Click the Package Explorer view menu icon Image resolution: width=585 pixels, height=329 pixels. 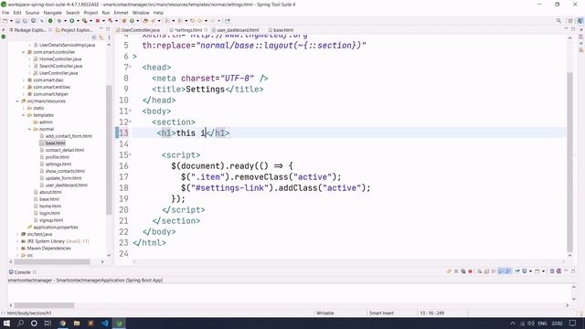(x=109, y=37)
